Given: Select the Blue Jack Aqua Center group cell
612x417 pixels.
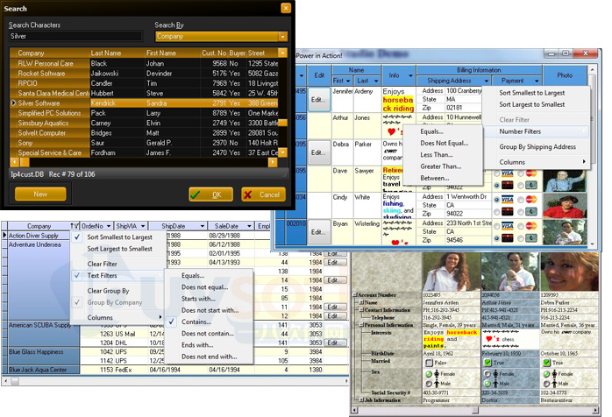Looking at the screenshot, I should (x=44, y=370).
